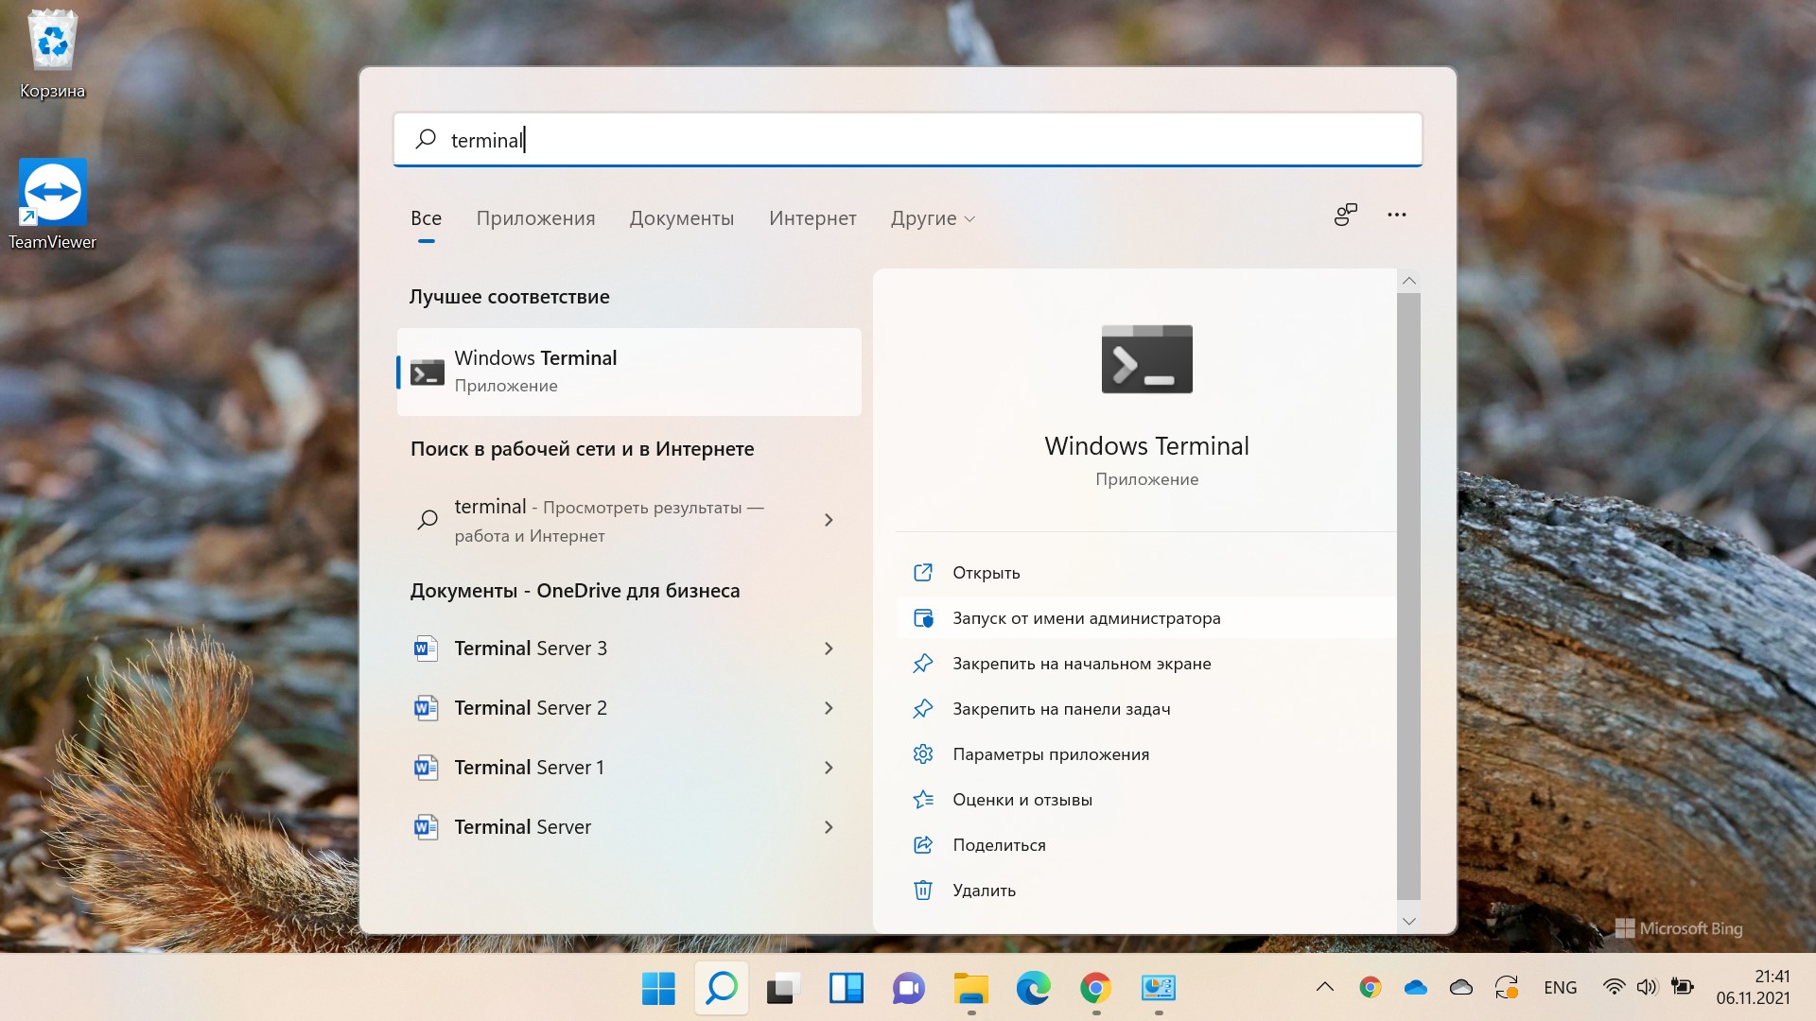Click the up arrow of preview scrollbar

[1408, 281]
